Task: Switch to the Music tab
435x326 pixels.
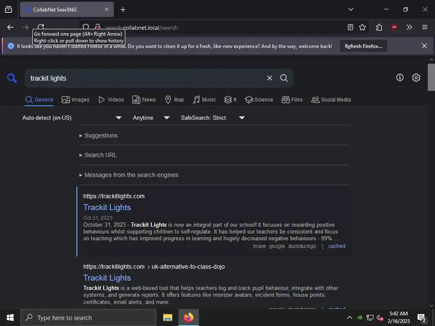Action: 204,100
